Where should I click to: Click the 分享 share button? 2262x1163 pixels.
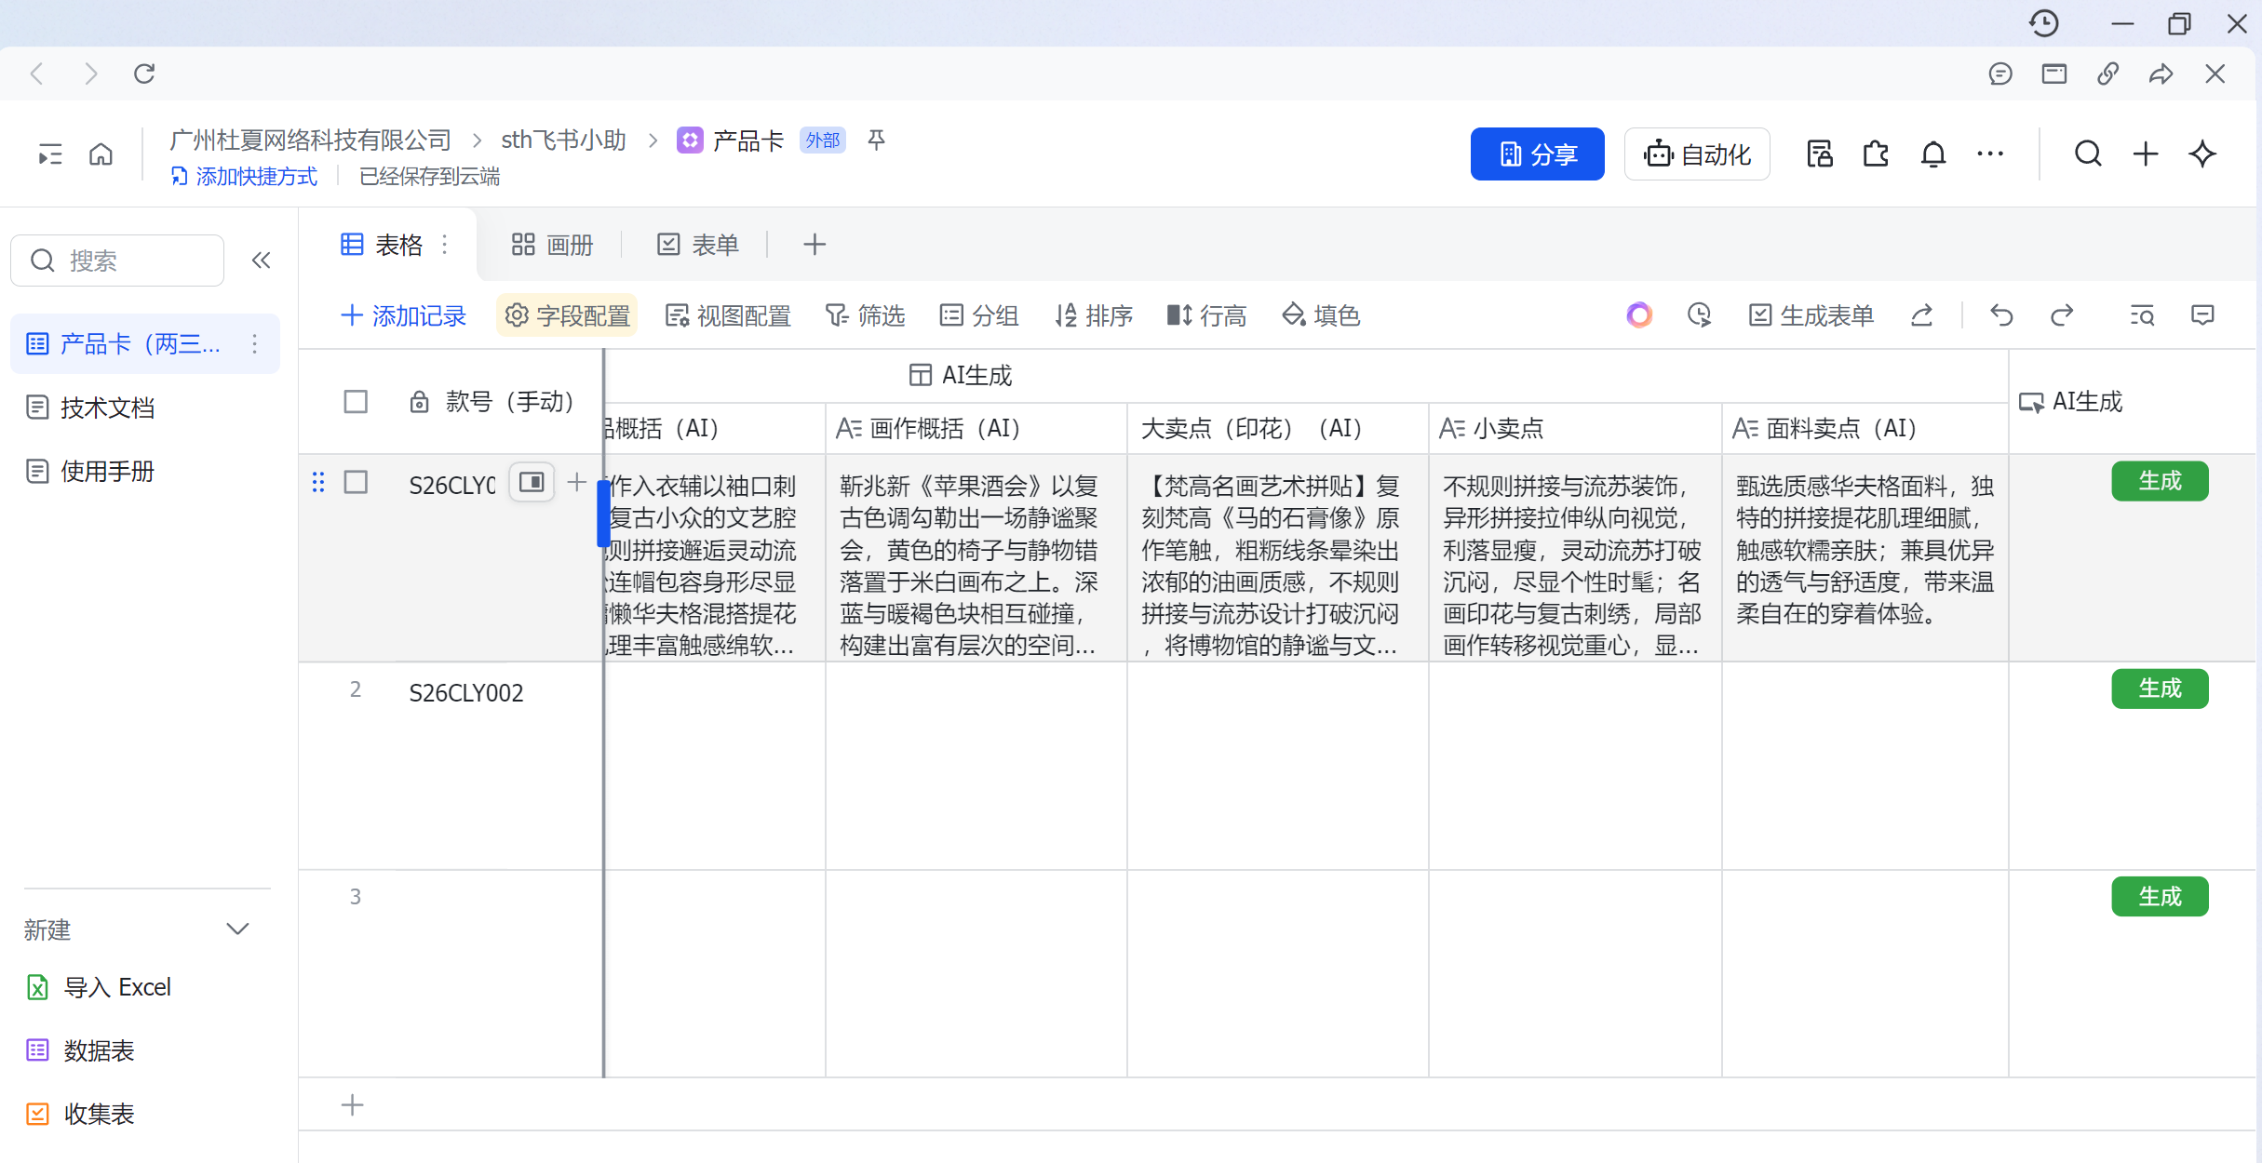point(1537,154)
